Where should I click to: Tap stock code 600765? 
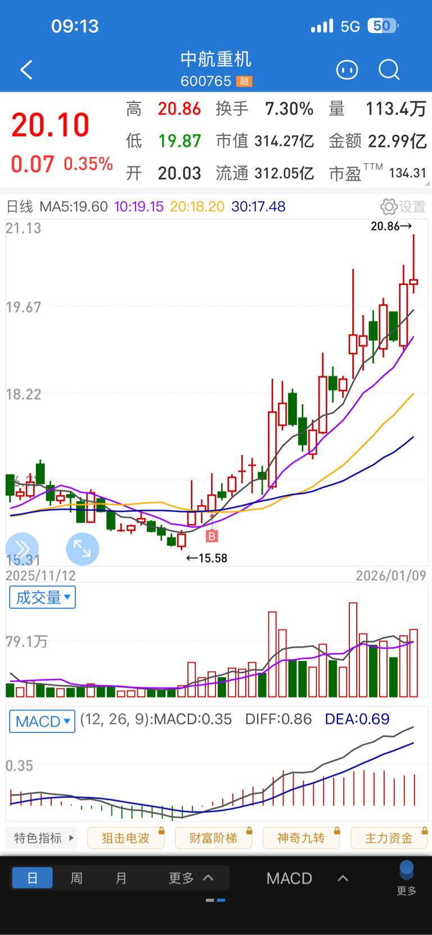206,82
